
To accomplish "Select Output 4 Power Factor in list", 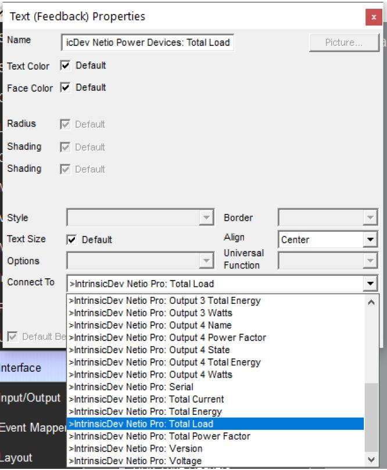I will pyautogui.click(x=215, y=338).
